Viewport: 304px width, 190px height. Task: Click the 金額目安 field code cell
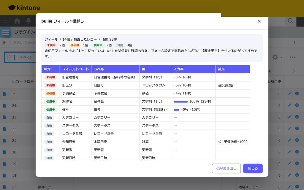click(75, 142)
